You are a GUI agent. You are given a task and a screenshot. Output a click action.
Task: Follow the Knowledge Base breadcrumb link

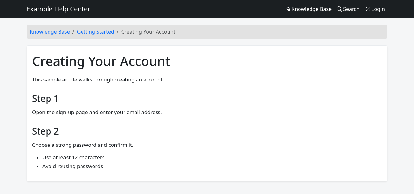coord(50,32)
